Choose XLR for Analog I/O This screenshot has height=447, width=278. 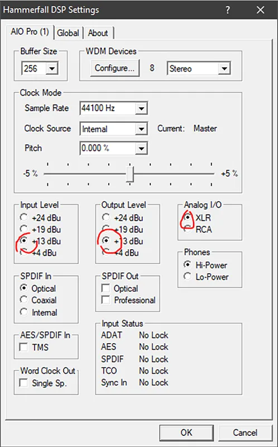point(188,217)
